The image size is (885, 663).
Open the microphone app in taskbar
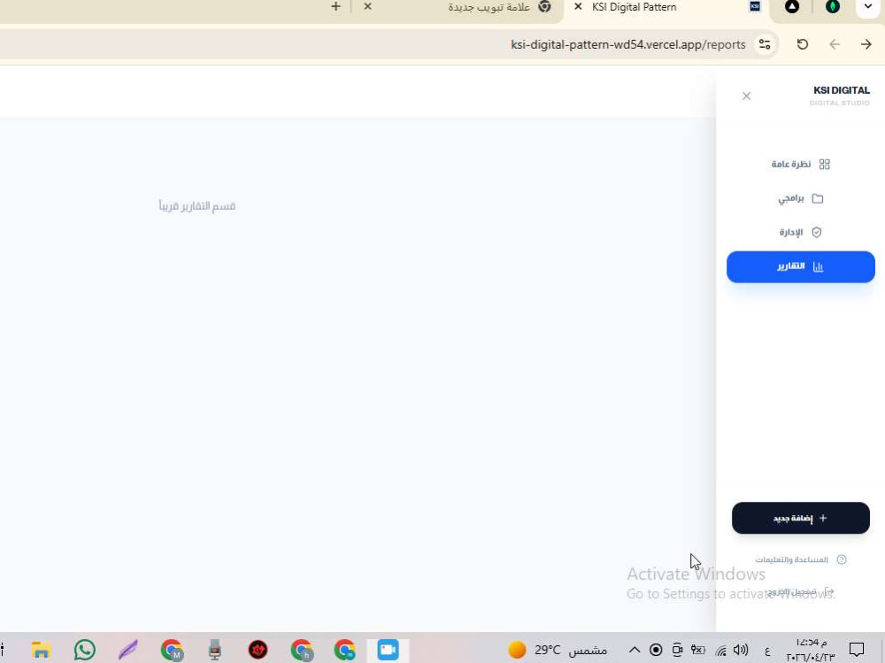[x=214, y=650]
